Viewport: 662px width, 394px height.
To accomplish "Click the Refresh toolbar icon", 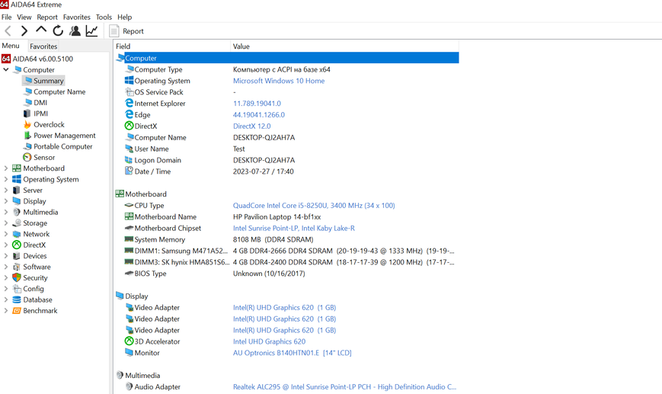I will tap(58, 30).
